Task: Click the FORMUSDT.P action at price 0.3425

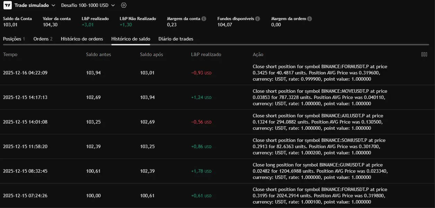Action: (320, 73)
